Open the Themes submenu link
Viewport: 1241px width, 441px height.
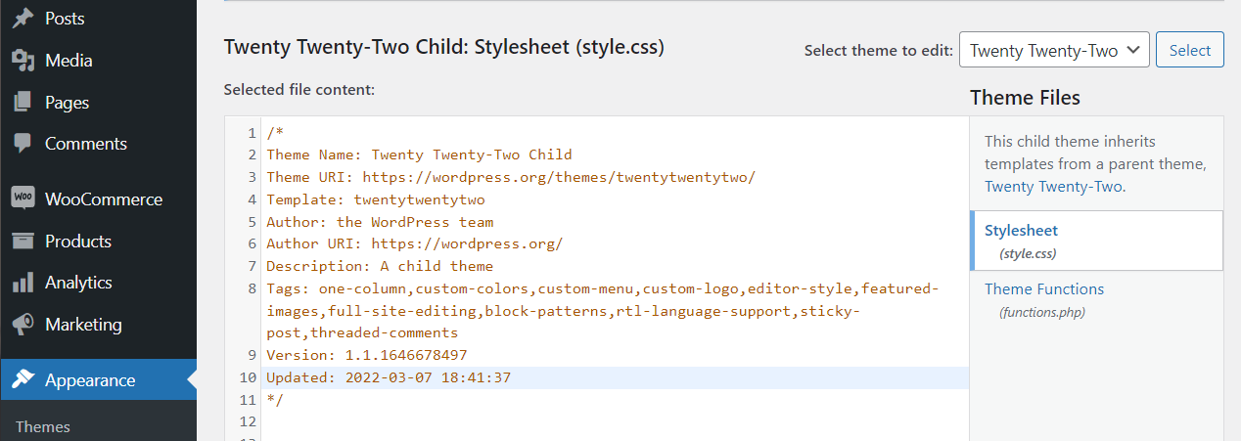tap(43, 427)
